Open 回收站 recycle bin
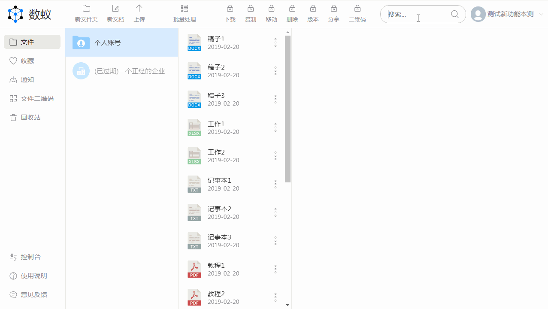This screenshot has height=309, width=548. [32, 117]
